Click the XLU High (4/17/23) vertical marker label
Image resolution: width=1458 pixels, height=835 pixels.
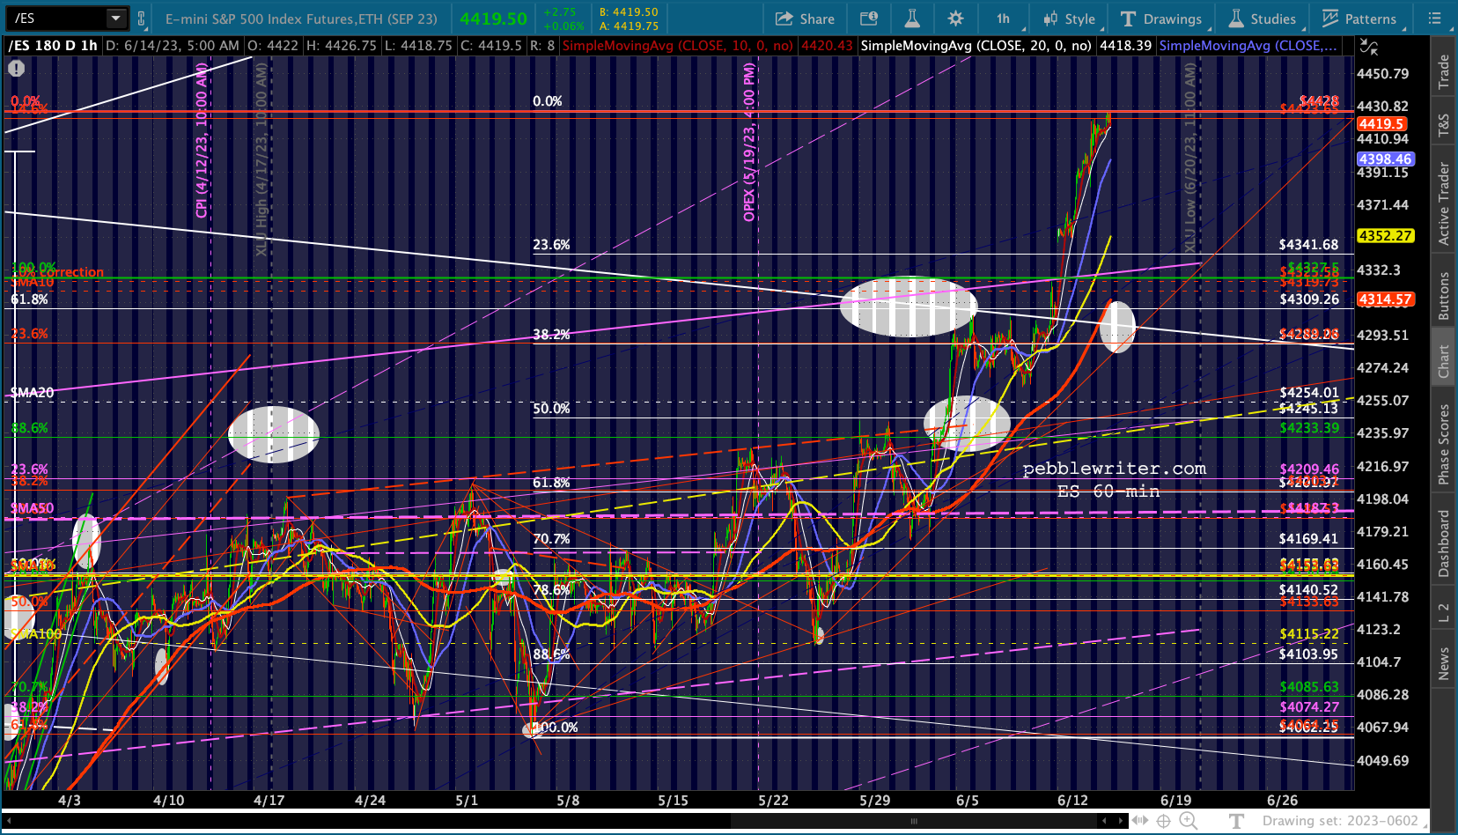tap(261, 160)
